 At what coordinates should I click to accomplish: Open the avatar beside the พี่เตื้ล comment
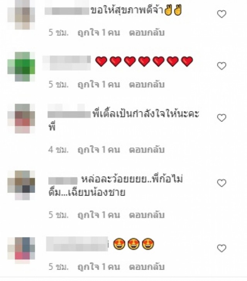pos(21,119)
